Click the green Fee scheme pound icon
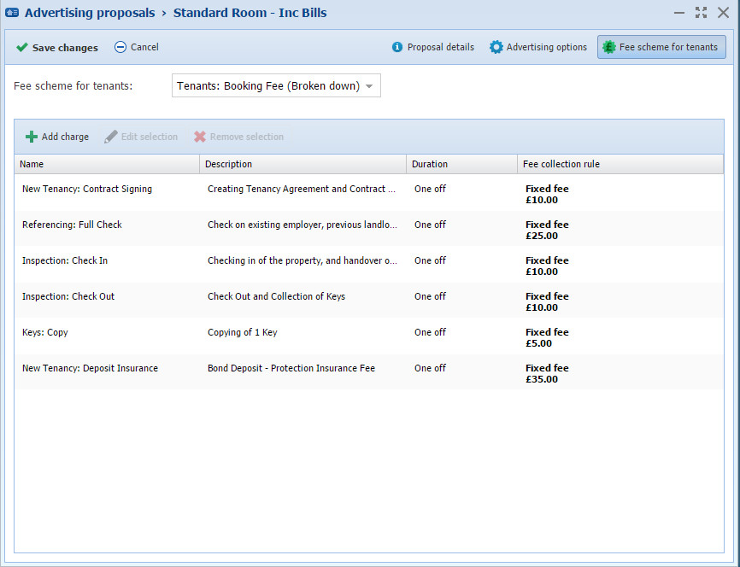This screenshot has width=740, height=567. coord(608,48)
